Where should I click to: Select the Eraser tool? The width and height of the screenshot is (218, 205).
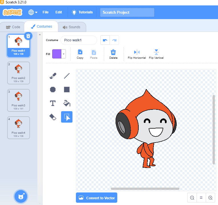coord(53,117)
